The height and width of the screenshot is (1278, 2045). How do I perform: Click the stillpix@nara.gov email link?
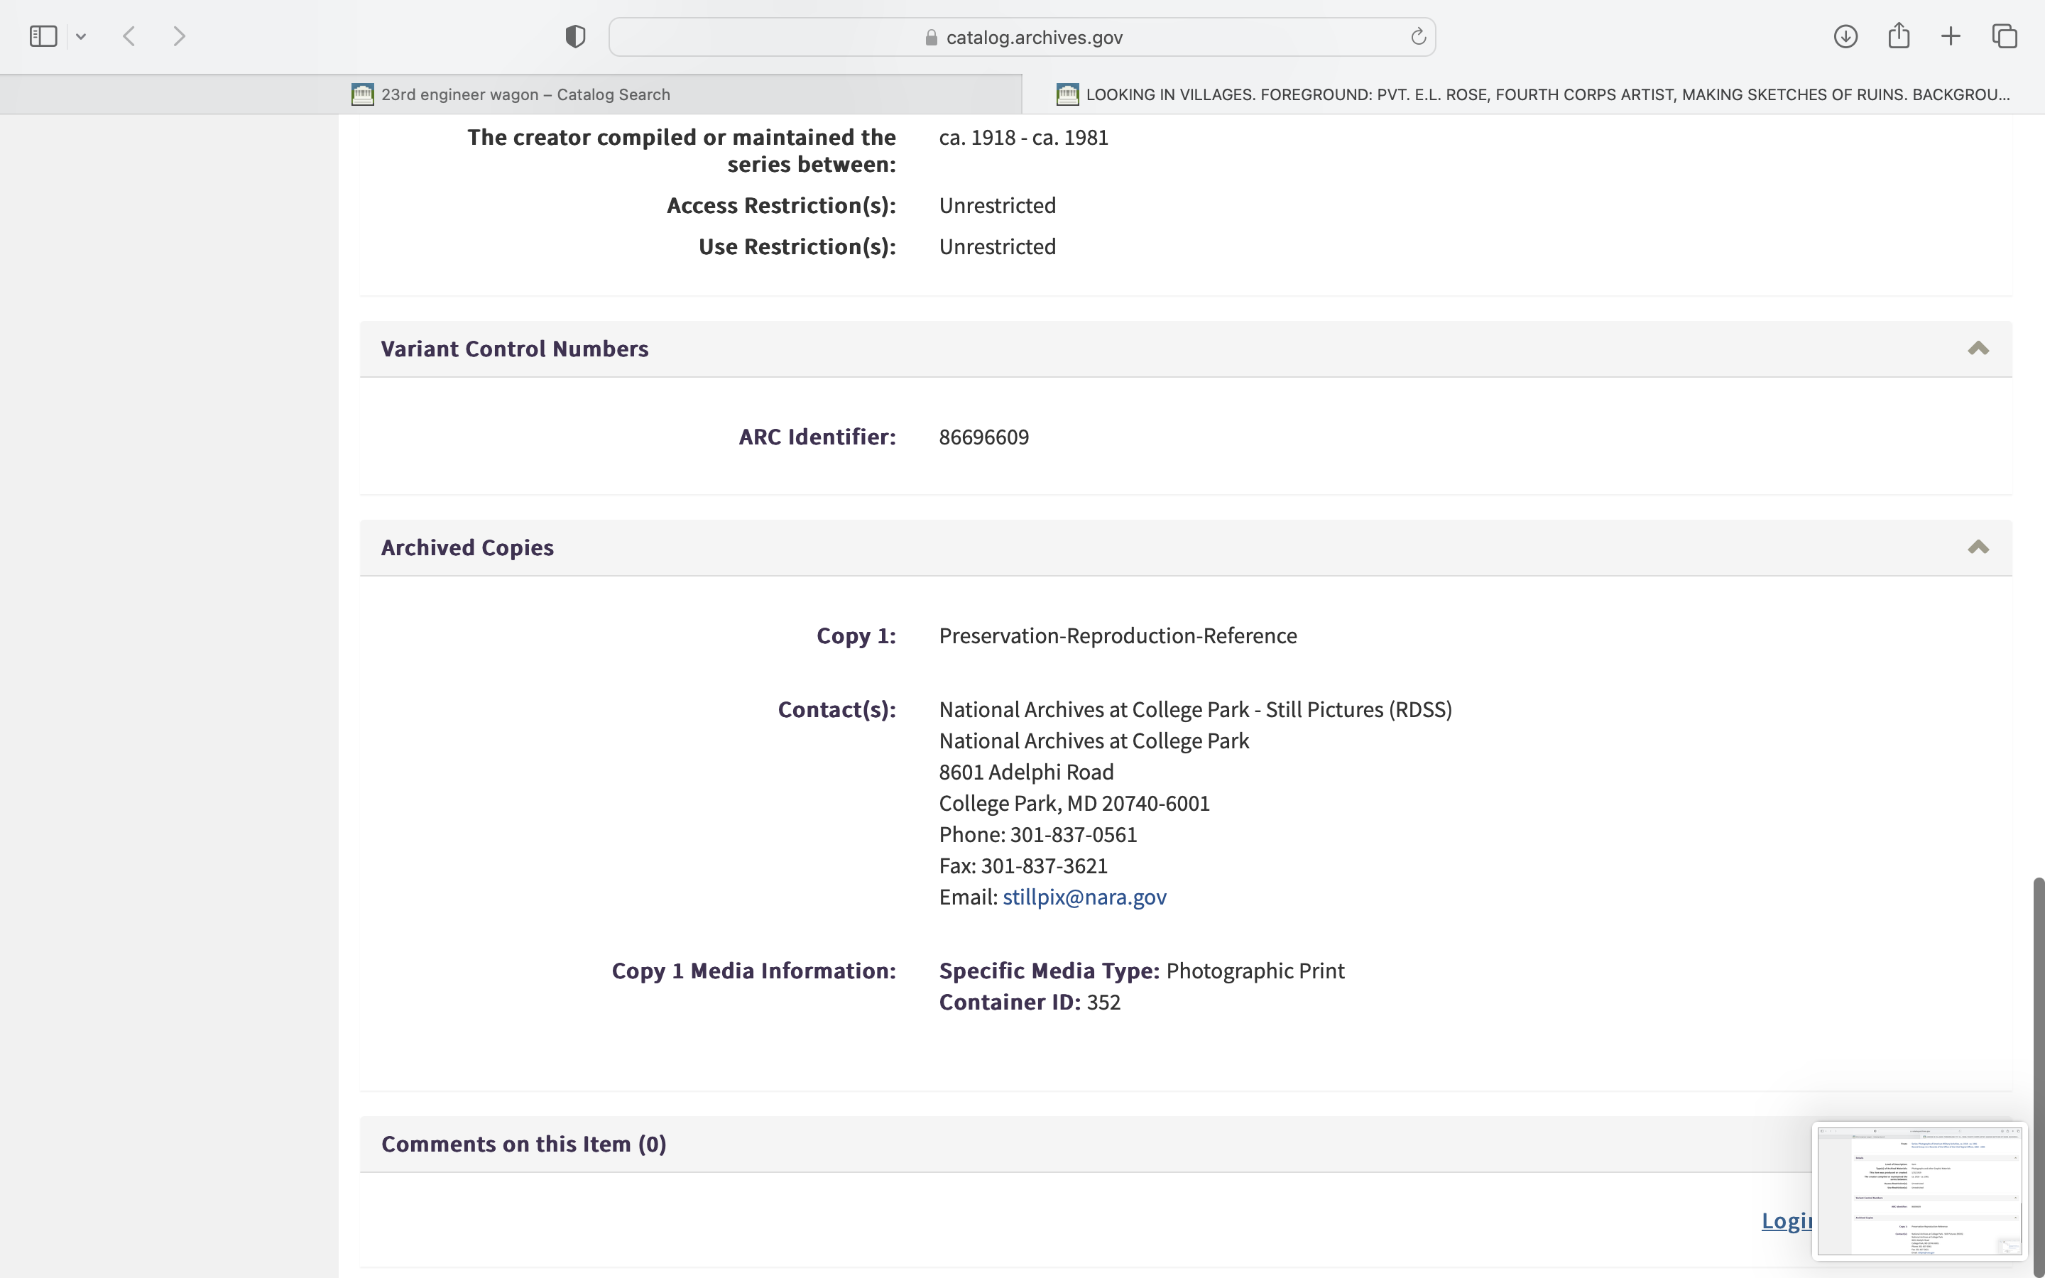point(1084,897)
